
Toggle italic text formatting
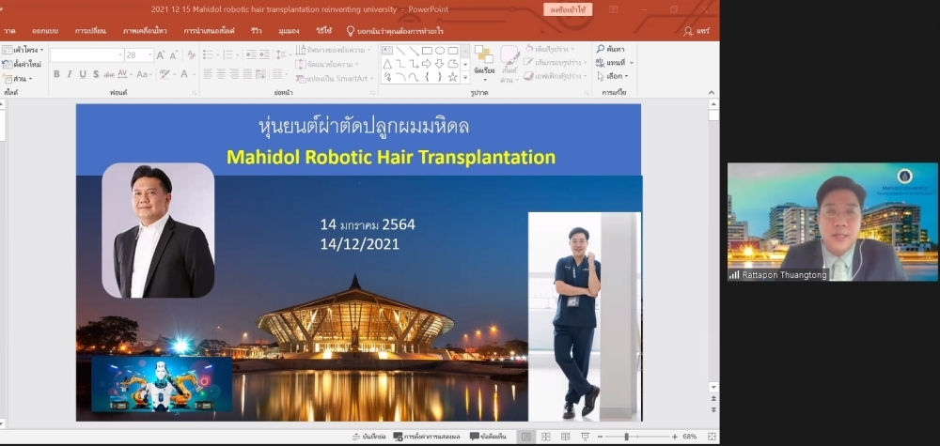tap(70, 74)
